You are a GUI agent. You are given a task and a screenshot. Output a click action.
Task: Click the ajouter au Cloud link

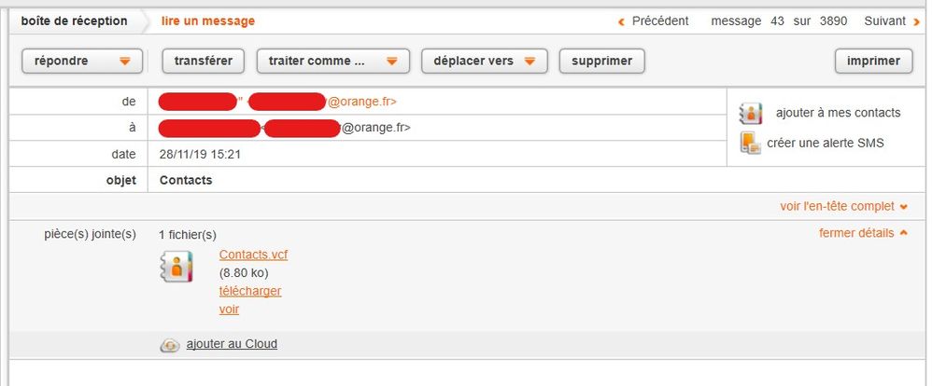point(231,344)
